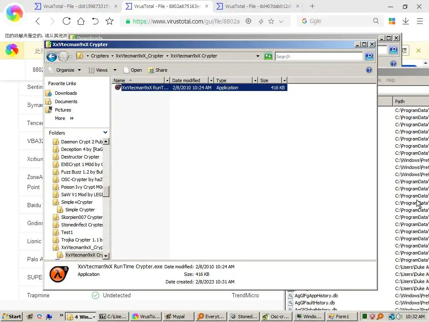The height and width of the screenshot is (322, 429).
Task: Click browser back arrow
Action: 38,21
